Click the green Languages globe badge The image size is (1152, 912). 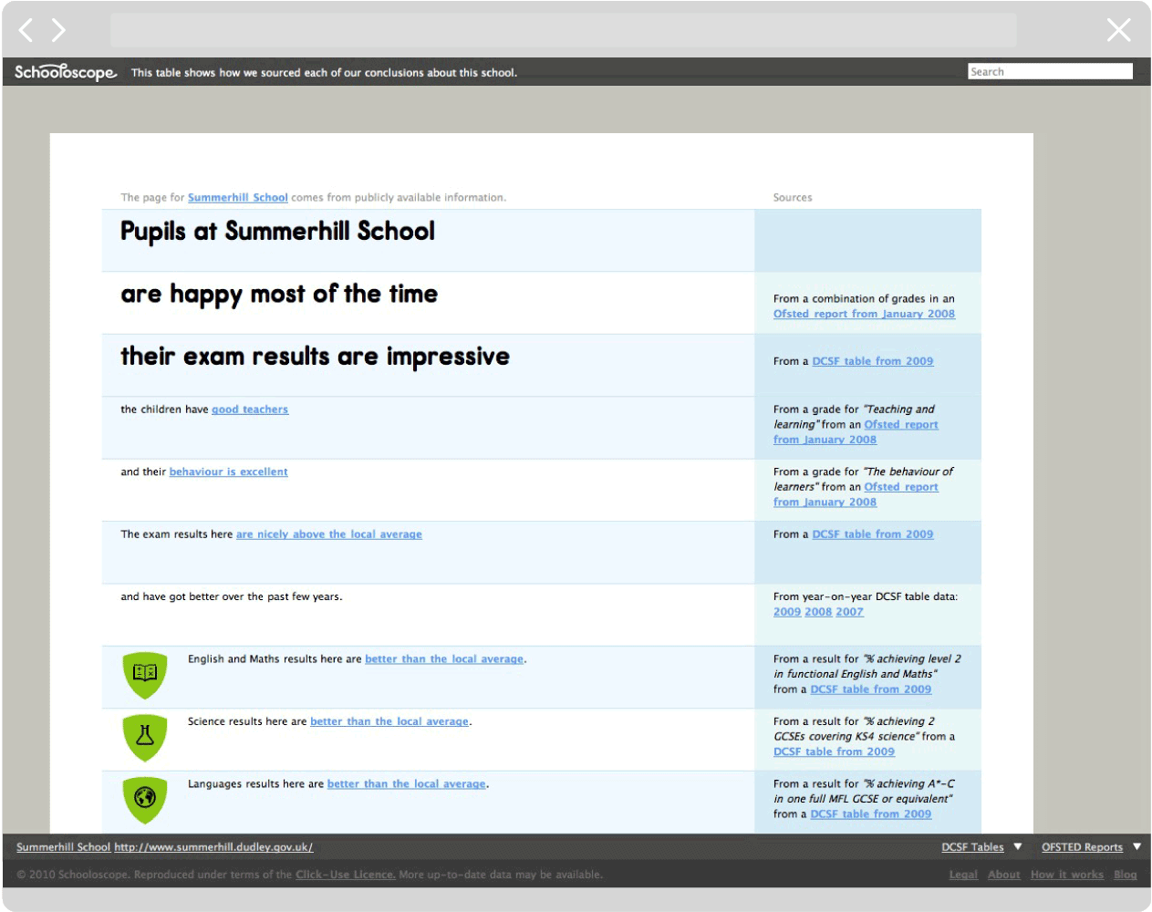click(145, 799)
